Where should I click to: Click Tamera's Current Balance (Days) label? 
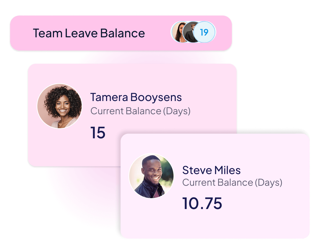tap(140, 111)
